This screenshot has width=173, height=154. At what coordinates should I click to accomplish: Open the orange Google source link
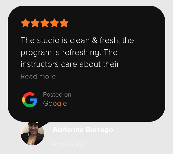[55, 104]
